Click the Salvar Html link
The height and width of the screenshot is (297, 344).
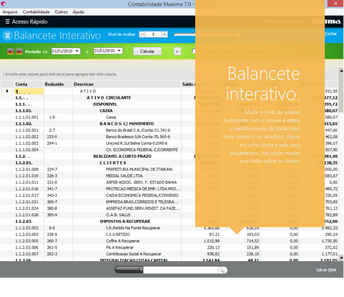coord(326,270)
